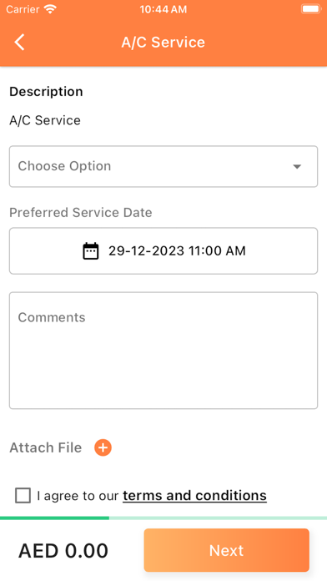
Task: Click the orange plus attach icon
Action: (x=103, y=447)
